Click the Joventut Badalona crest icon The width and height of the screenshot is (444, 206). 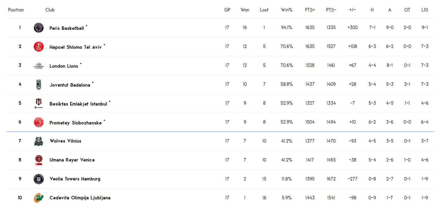click(x=39, y=84)
